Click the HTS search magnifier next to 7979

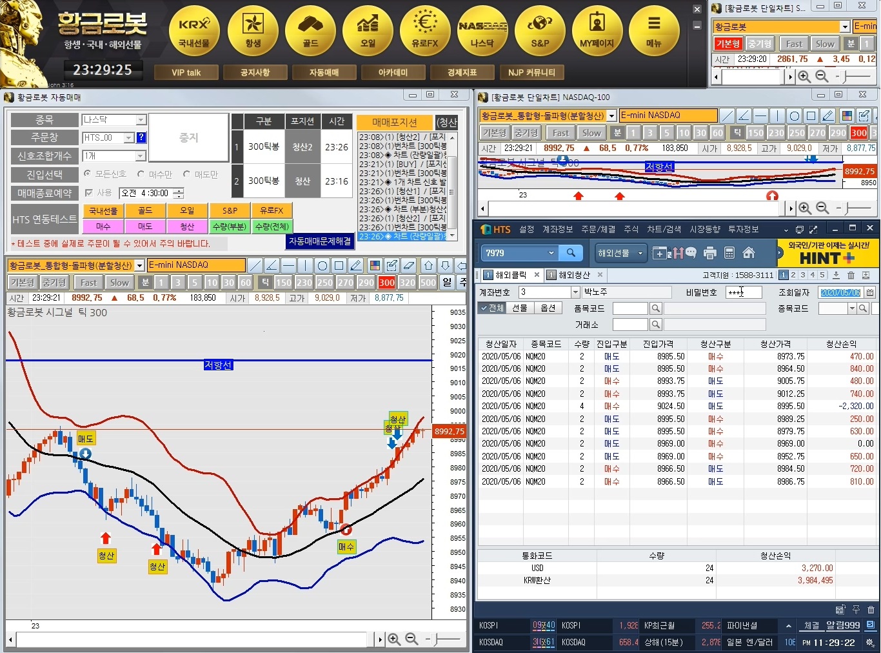tap(571, 253)
